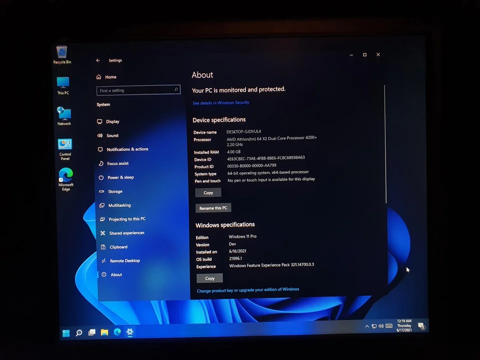Image resolution: width=480 pixels, height=360 pixels.
Task: Open Display settings in sidebar
Action: tap(112, 121)
